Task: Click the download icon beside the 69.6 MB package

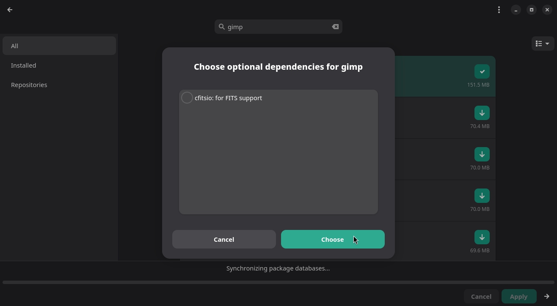Action: (482, 237)
